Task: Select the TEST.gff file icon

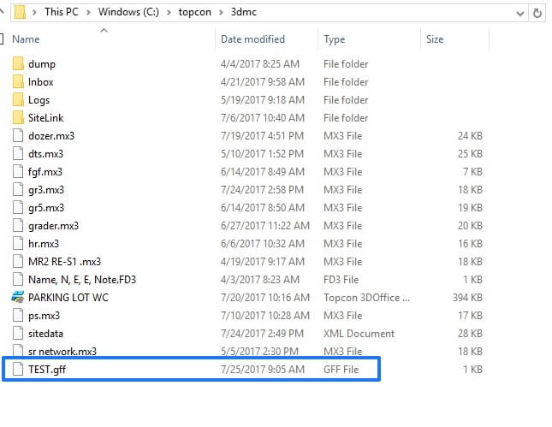Action: tap(18, 370)
